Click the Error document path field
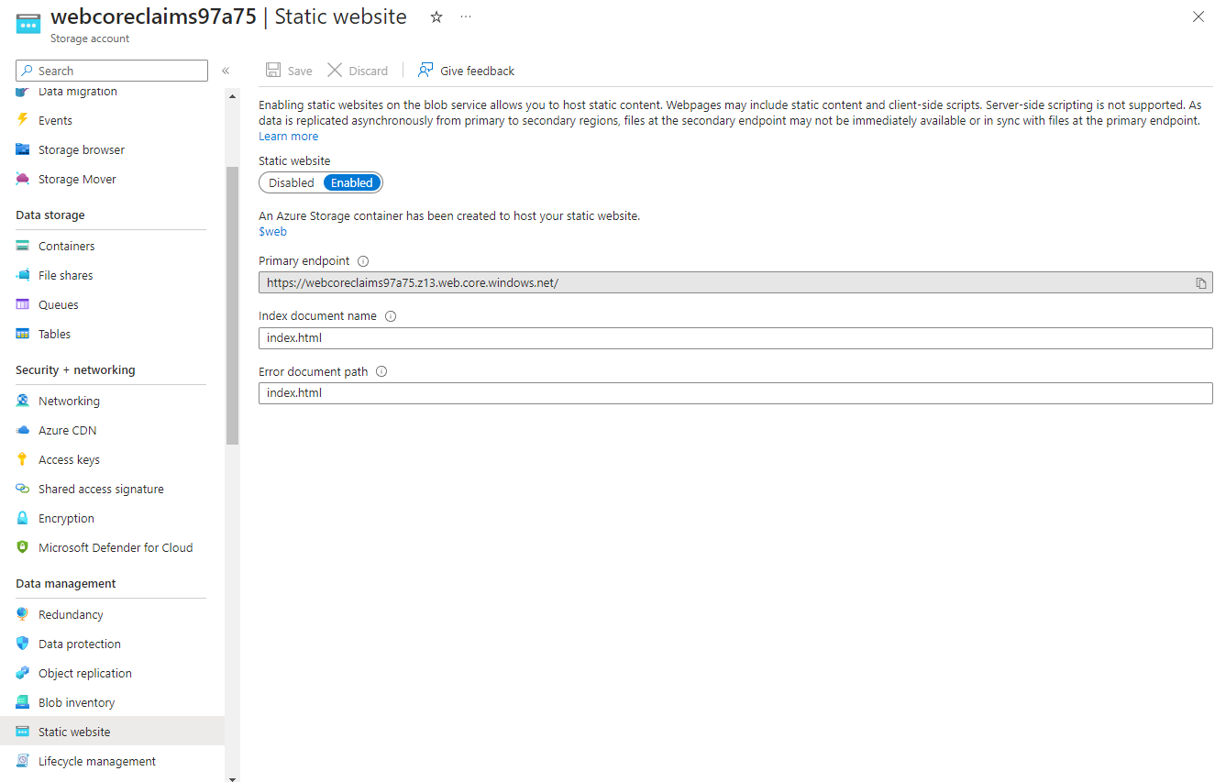This screenshot has width=1226, height=782. 735,393
